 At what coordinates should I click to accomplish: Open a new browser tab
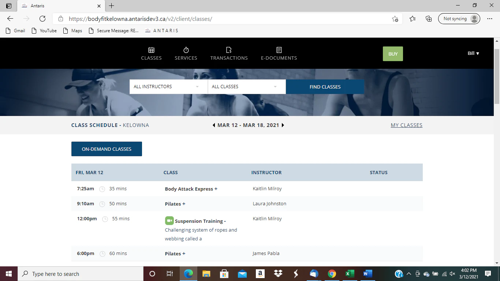[x=112, y=6]
